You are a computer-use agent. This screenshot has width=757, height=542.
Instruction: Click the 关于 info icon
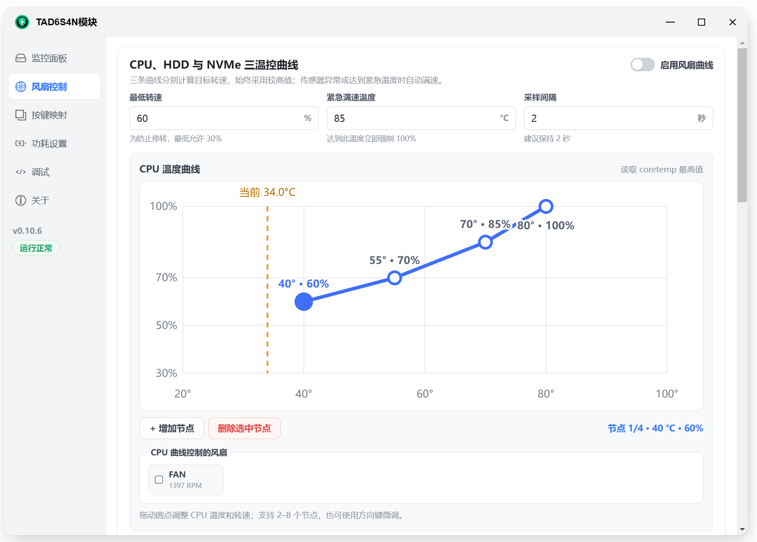pyautogui.click(x=21, y=200)
